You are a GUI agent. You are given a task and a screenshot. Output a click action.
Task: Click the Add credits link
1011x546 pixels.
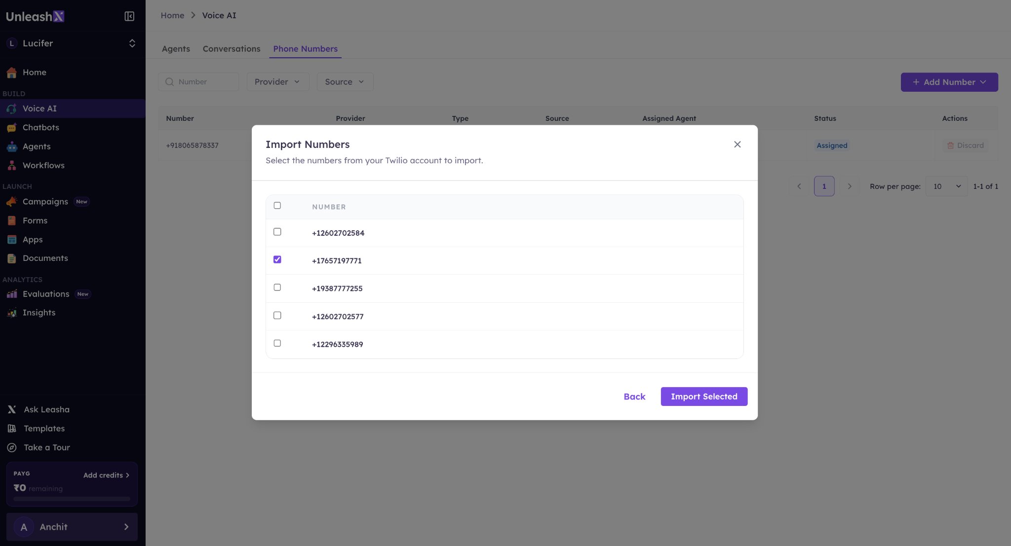pyautogui.click(x=106, y=475)
